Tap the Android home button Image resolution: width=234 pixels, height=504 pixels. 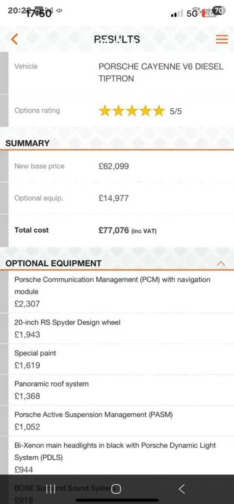coord(117,489)
